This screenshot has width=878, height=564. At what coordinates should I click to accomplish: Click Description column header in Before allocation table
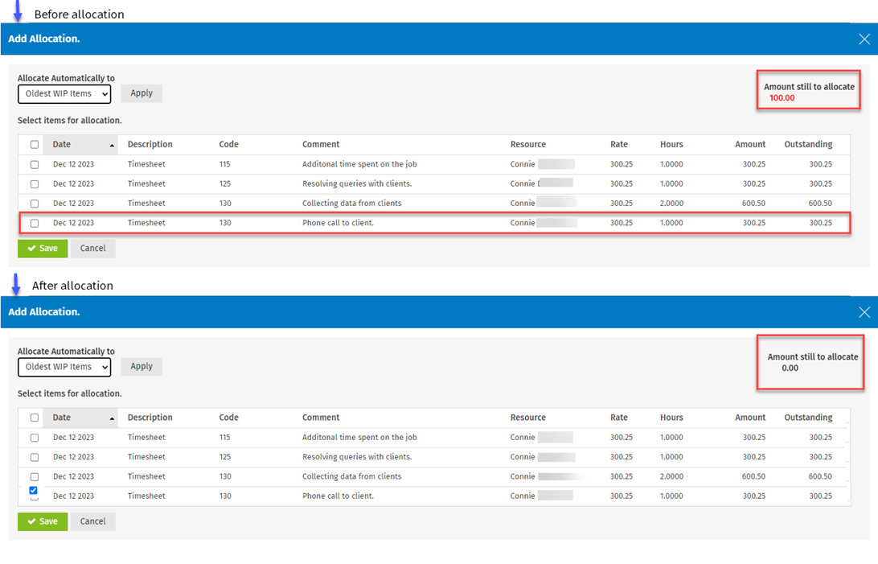[150, 145]
